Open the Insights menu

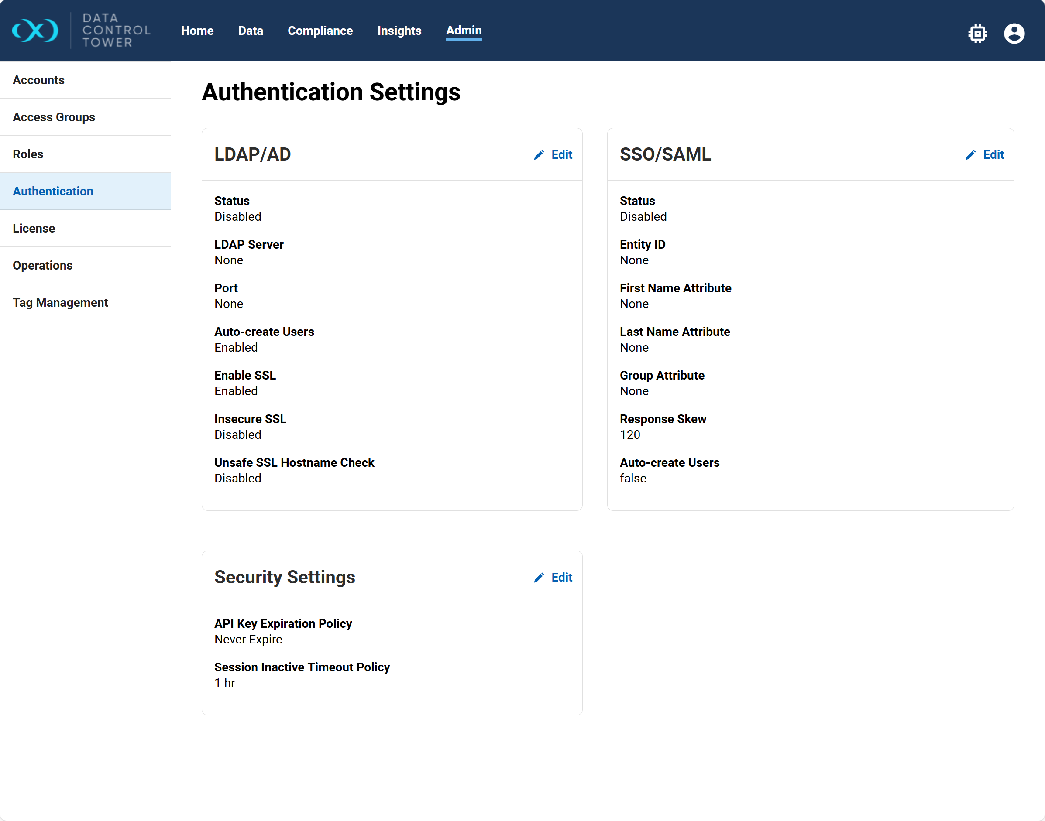[399, 31]
